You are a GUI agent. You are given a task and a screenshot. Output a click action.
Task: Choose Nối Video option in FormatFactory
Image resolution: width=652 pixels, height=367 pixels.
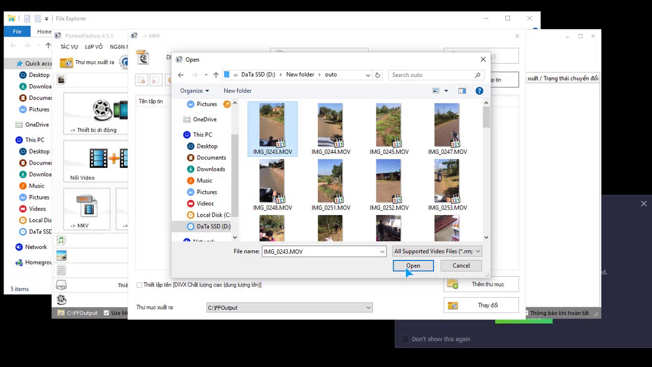click(x=95, y=162)
